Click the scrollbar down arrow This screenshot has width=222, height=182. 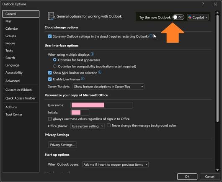pos(217,170)
